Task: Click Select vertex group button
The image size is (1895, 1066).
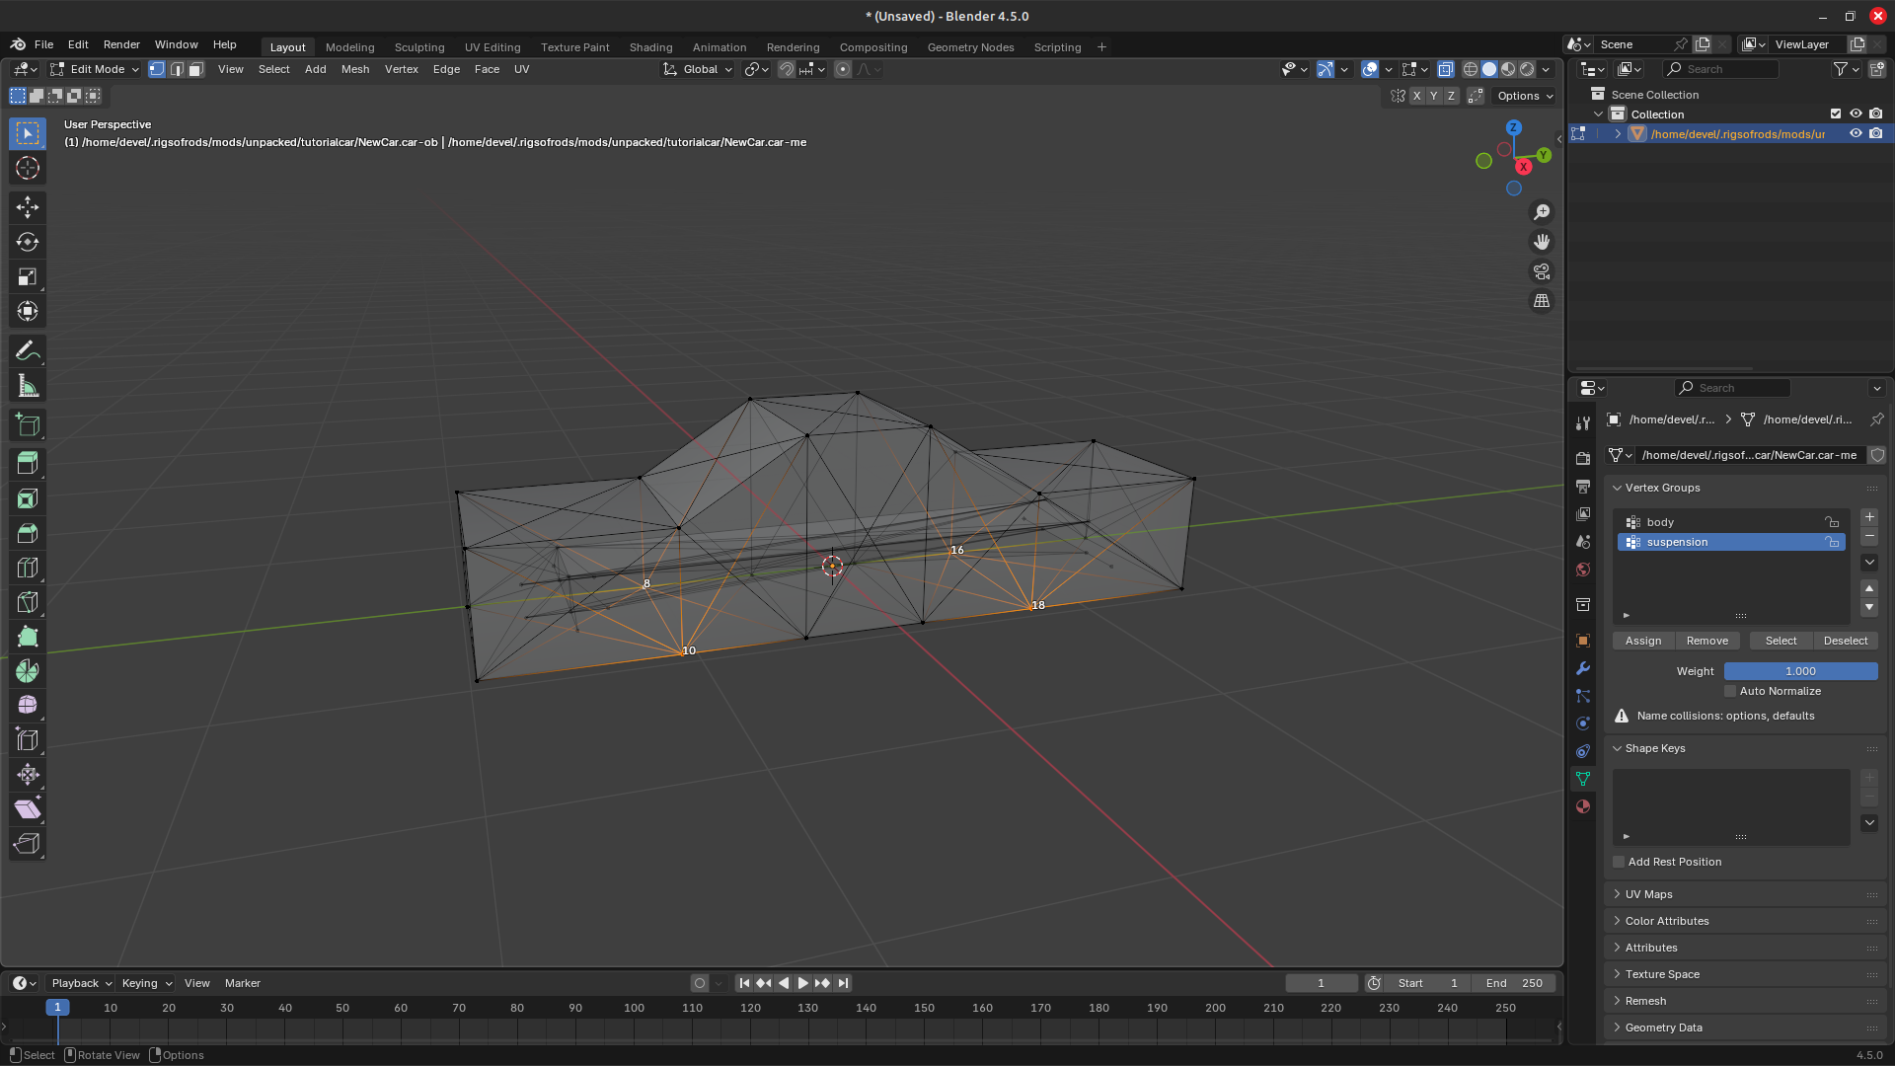Action: click(x=1781, y=641)
